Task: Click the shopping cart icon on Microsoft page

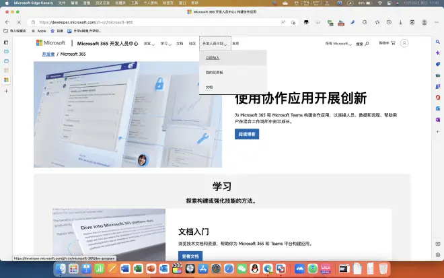Action: click(x=393, y=43)
